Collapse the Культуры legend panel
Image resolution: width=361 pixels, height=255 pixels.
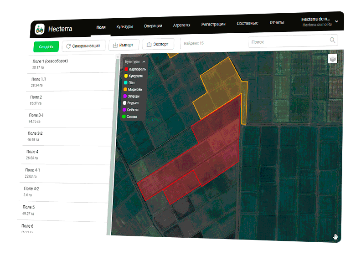144,61
